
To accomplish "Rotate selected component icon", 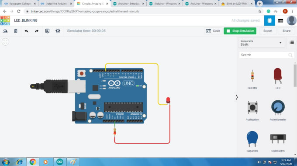I will coord(5,31).
